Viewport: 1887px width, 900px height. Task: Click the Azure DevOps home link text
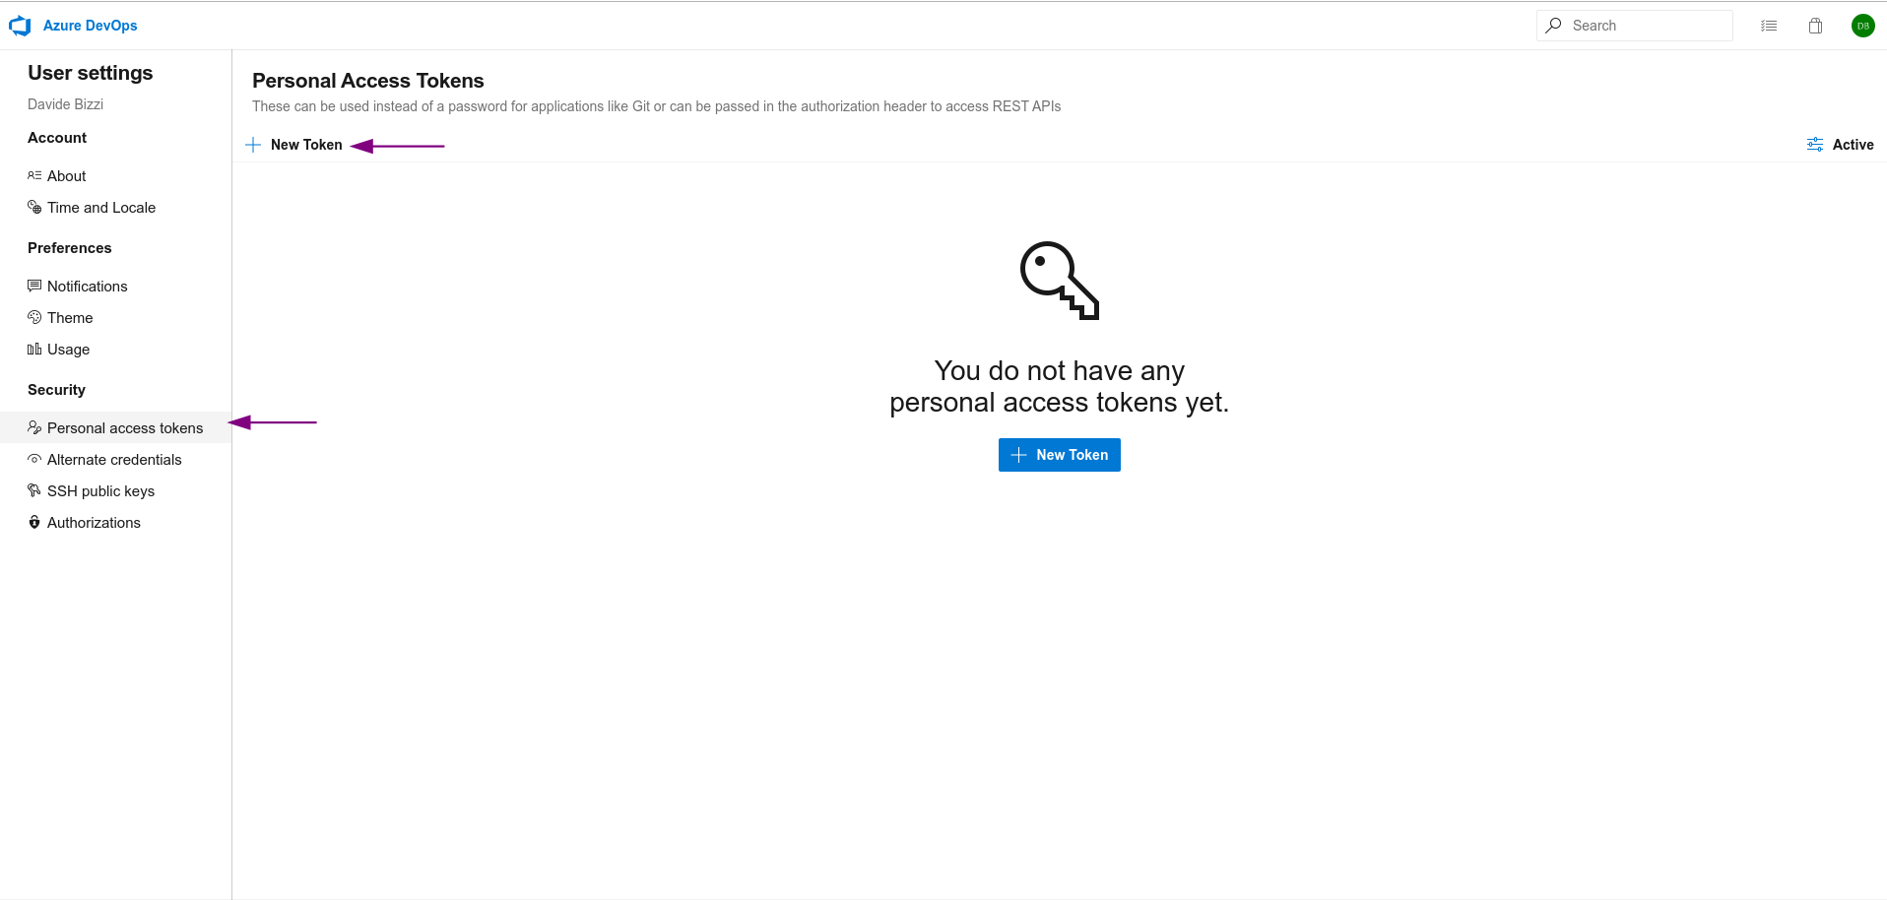click(x=91, y=26)
